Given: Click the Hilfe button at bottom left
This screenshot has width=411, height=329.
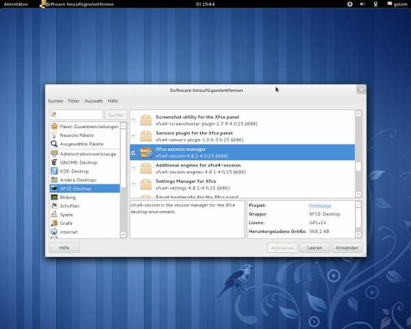Looking at the screenshot, I should click(64, 247).
